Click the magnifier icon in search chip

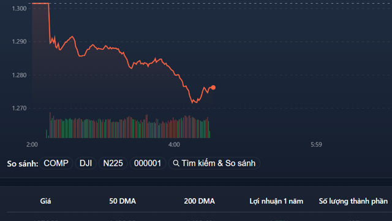(176, 163)
